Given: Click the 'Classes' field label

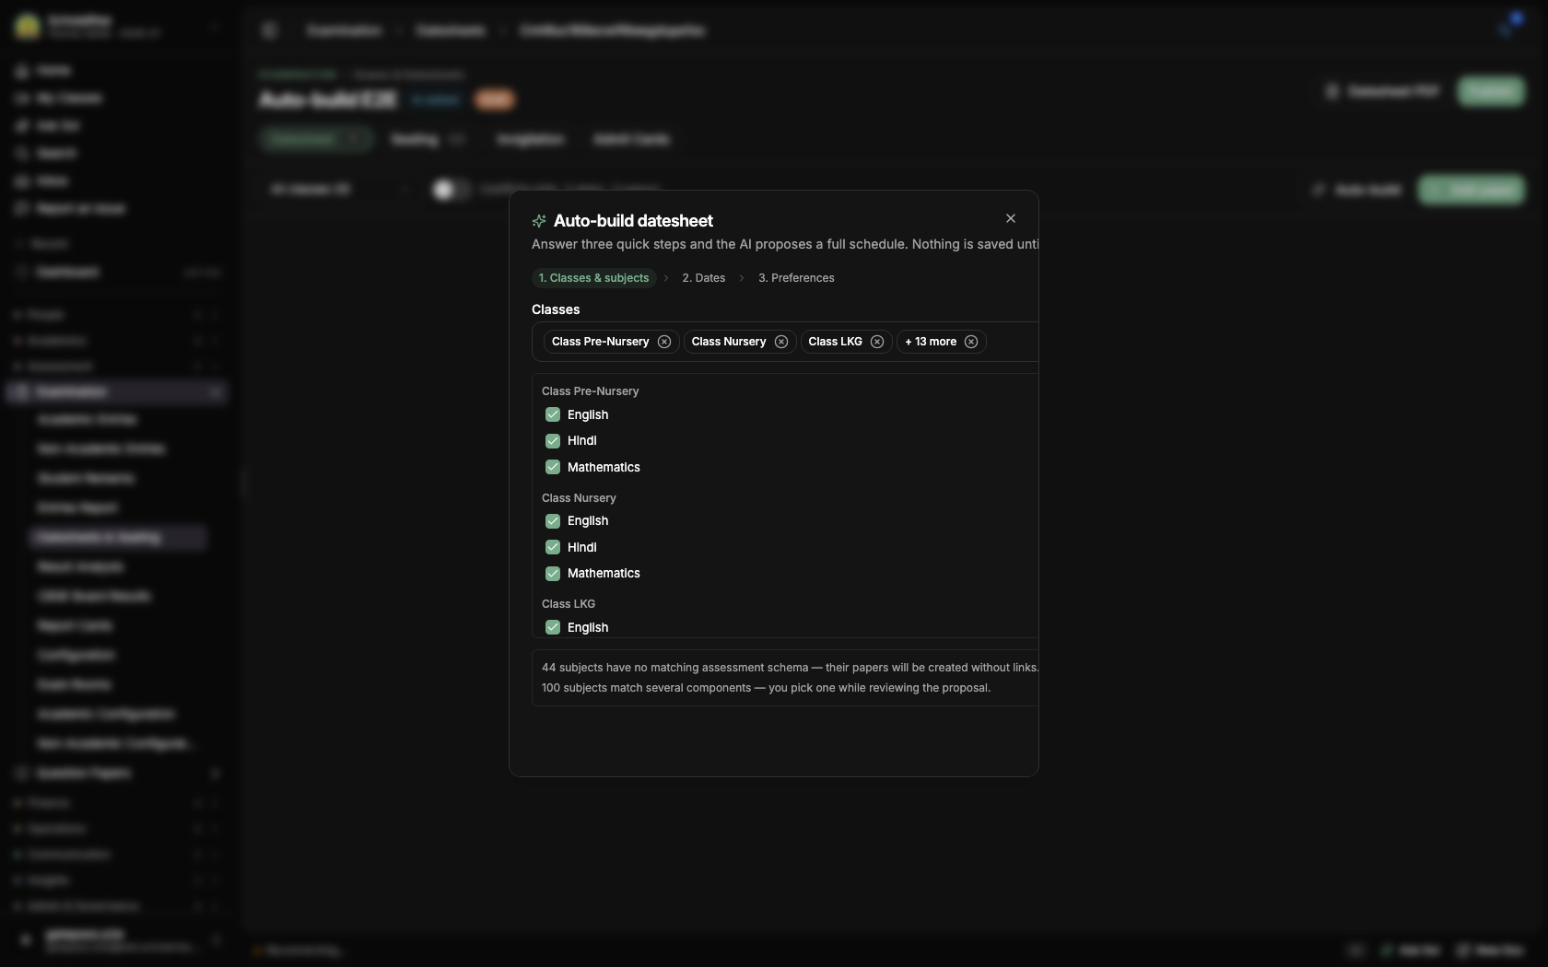Looking at the screenshot, I should tap(556, 309).
